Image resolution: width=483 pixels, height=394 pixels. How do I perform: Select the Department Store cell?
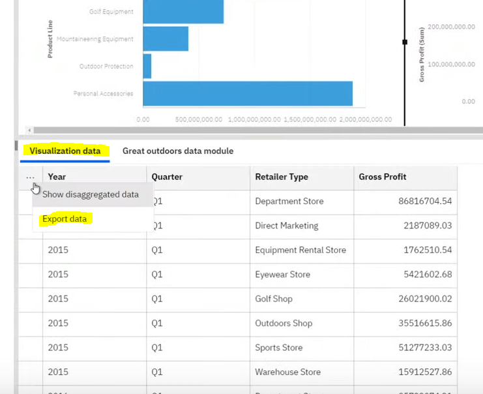point(289,202)
